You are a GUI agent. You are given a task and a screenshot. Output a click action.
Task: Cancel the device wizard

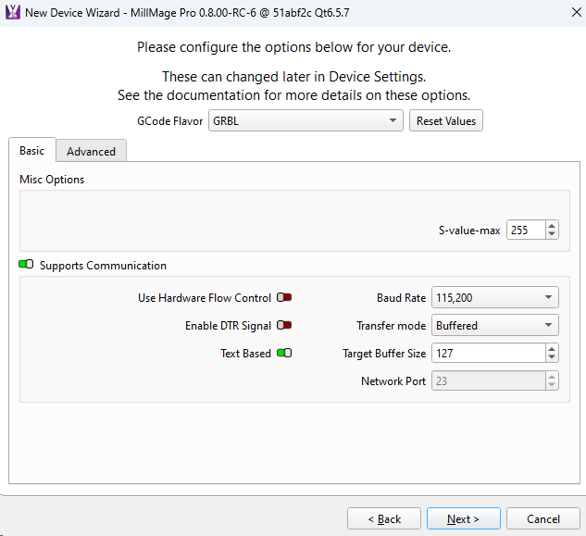pos(543,519)
